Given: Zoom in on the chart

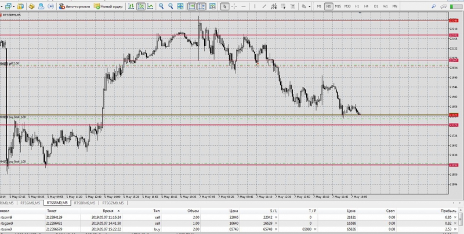Looking at the screenshot, I should click(x=161, y=6).
